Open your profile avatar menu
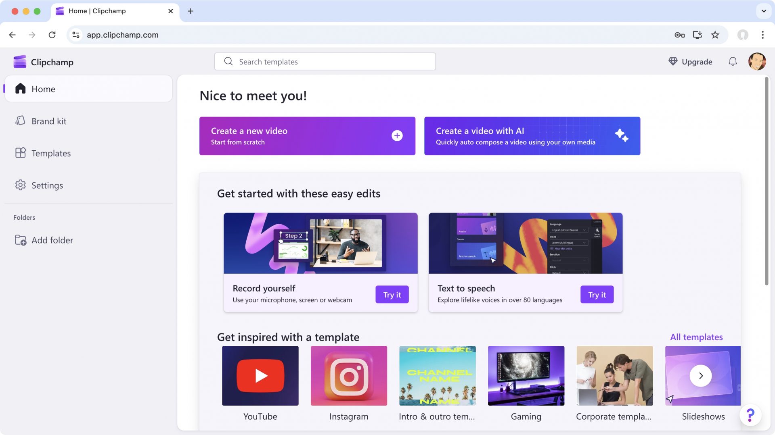The width and height of the screenshot is (775, 435). tap(758, 62)
